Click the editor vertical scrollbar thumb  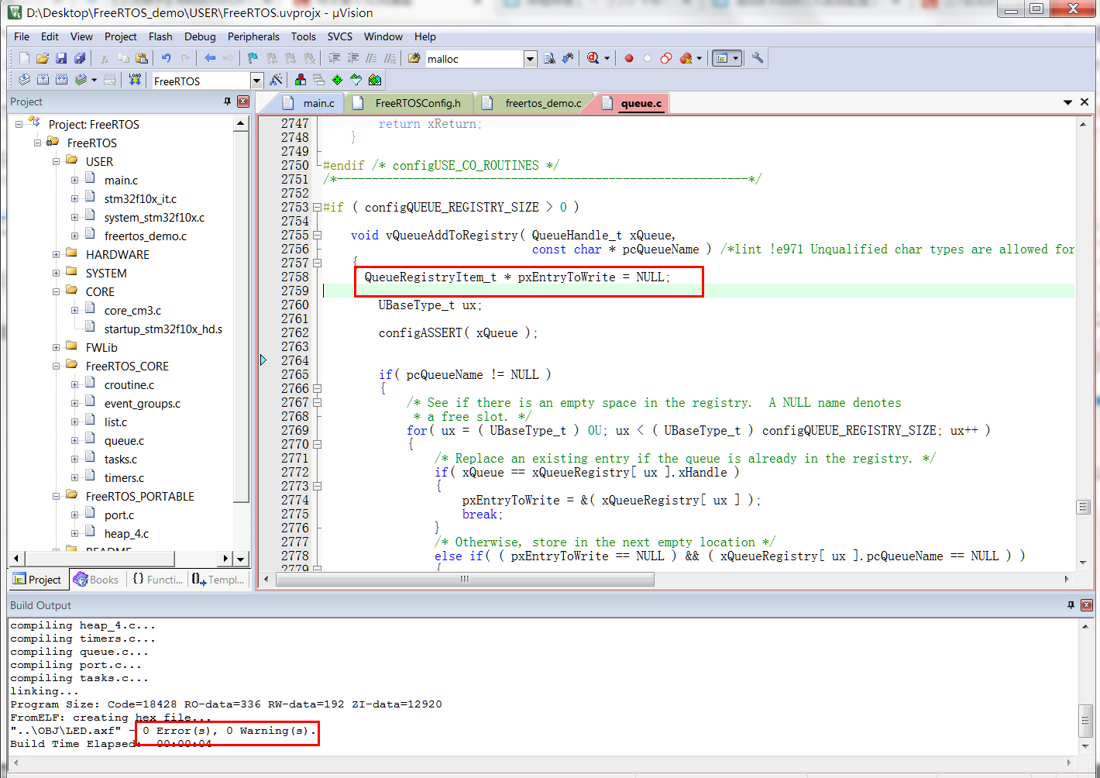[x=1083, y=508]
